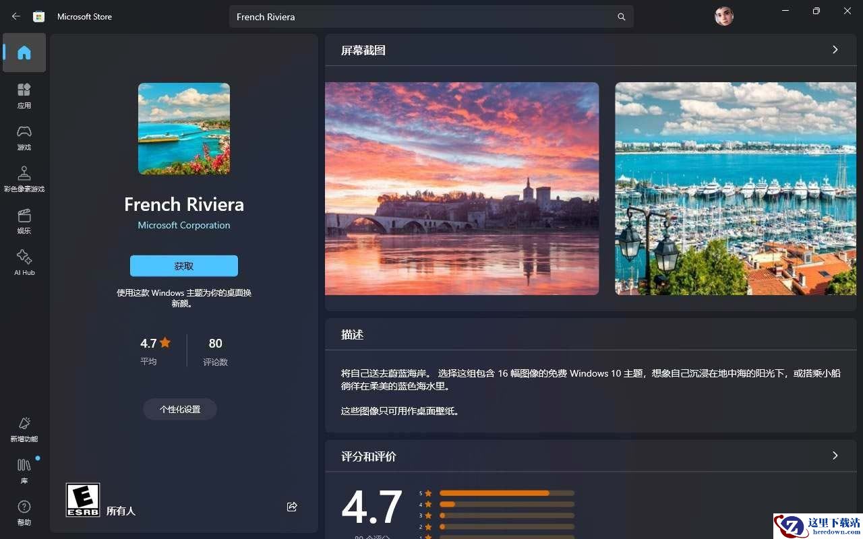Image resolution: width=863 pixels, height=539 pixels.
Task: Click the 描述 heading
Action: pyautogui.click(x=353, y=335)
